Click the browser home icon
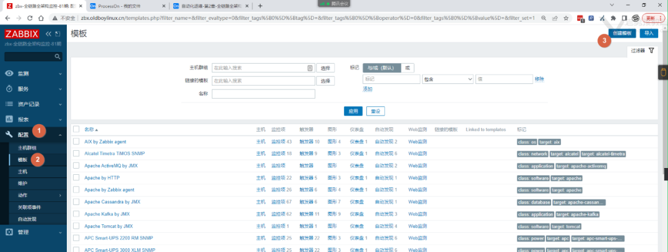 pos(41,19)
